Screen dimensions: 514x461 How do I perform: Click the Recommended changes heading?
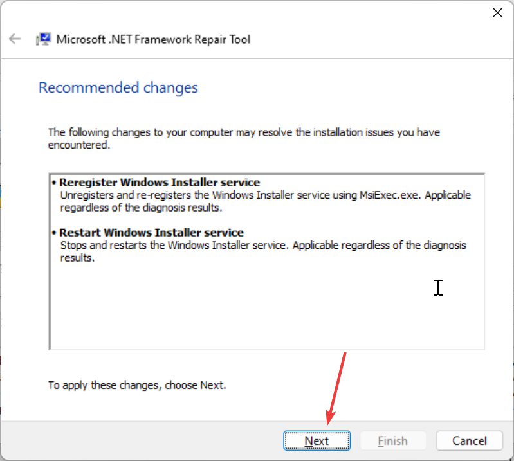point(118,87)
